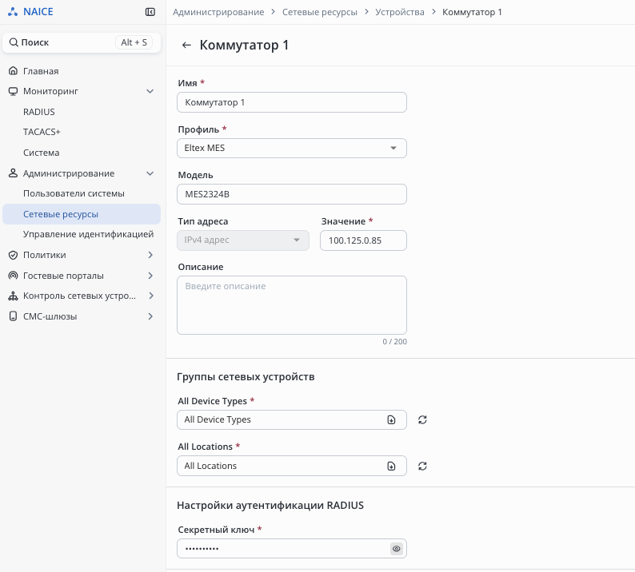
Task: Click Сетевые ресурсы breadcrumb link
Action: click(320, 12)
